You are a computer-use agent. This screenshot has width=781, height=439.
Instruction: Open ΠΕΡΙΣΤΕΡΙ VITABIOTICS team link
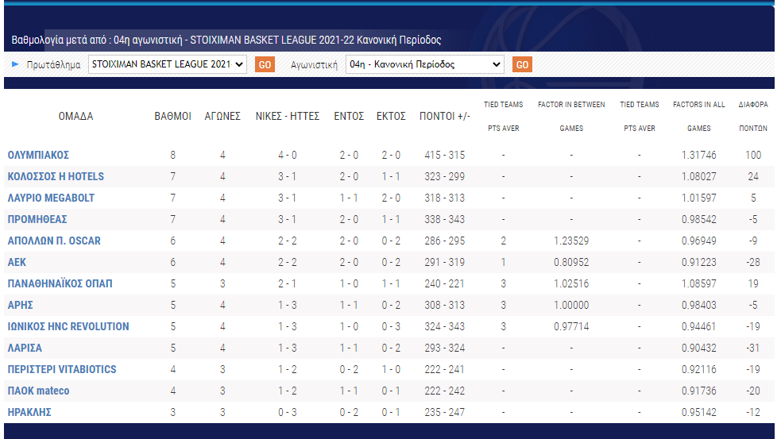pos(62,369)
